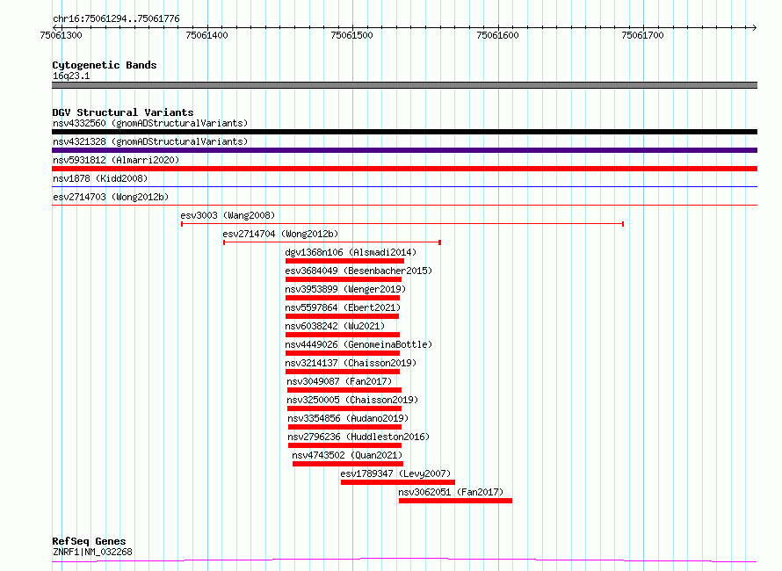Viewport: 782px width, 571px height.
Task: Click the chr16:75061294..75061776 position text
Action: 116,18
